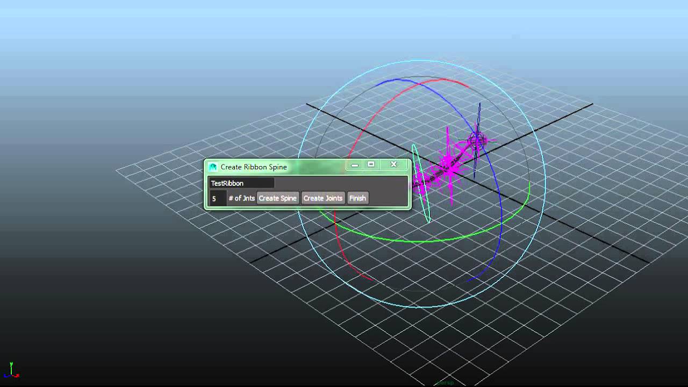Click the view axis indicator icon
The image size is (688, 387).
(x=11, y=370)
